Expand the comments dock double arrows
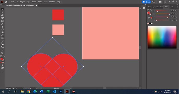Image resolution: width=179 pixels, height=94 pixels. coord(145,4)
